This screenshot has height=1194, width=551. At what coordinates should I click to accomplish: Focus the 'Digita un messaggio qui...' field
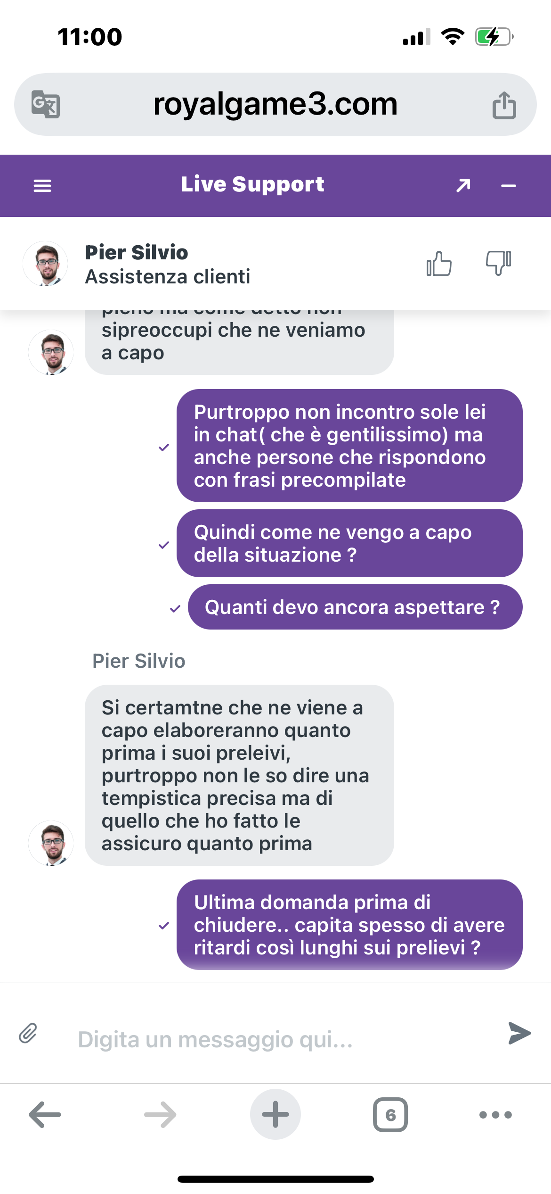coord(283,1039)
